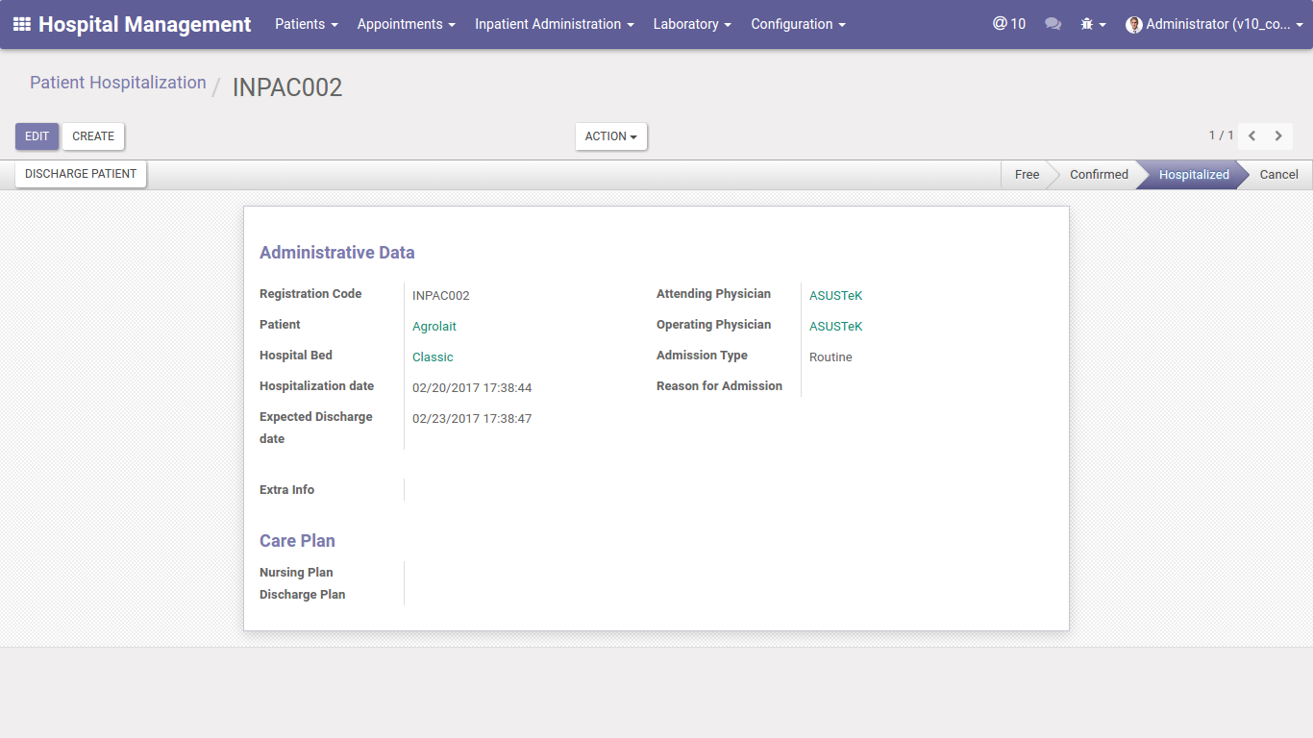Open the Administrator user menu
This screenshot has height=738, width=1313.
click(x=1215, y=24)
